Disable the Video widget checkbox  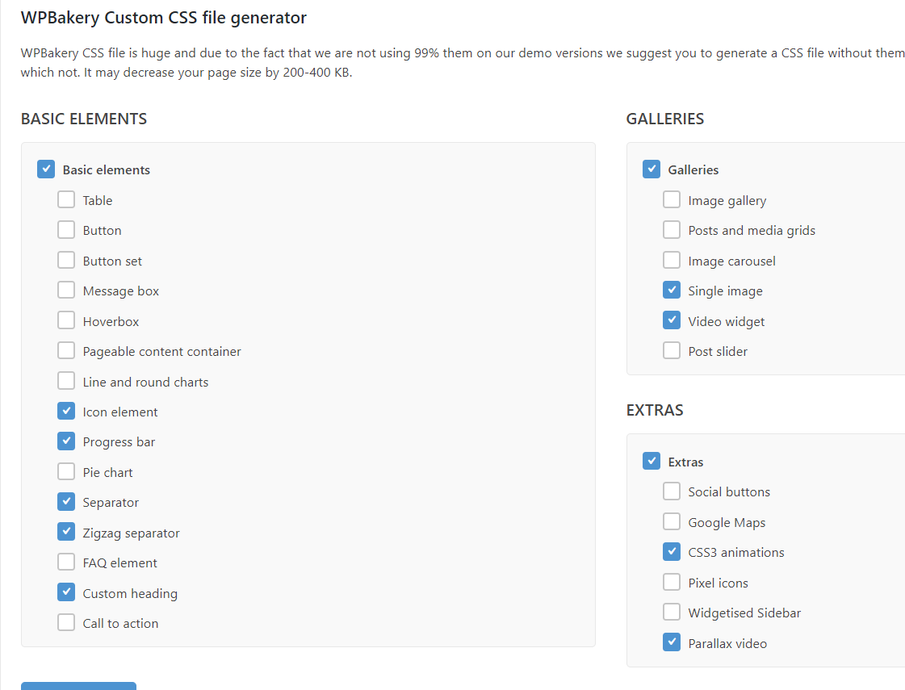[x=672, y=321]
